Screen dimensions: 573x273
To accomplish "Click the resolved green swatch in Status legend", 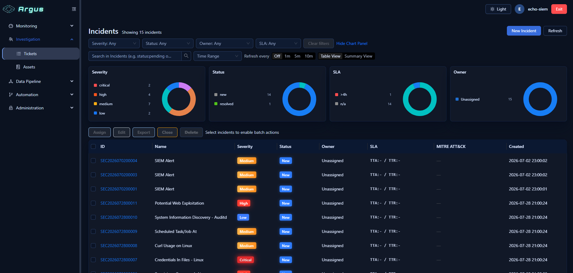I will pyautogui.click(x=216, y=104).
